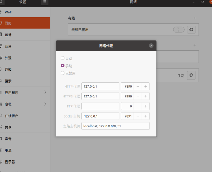Screen dimensions: 212x172
Task: Open the Wi-Fi settings panel
Action: tap(25, 12)
